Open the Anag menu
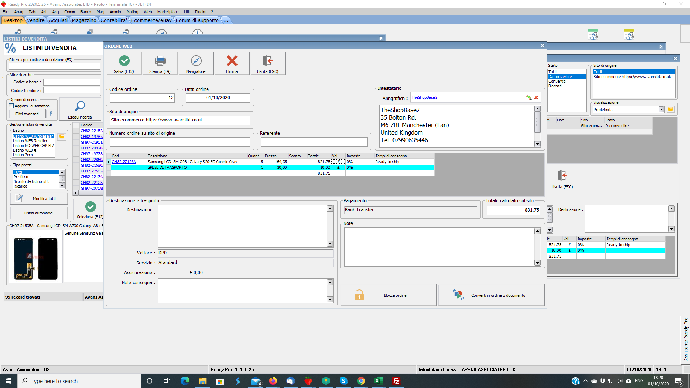690x388 pixels. tap(18, 12)
